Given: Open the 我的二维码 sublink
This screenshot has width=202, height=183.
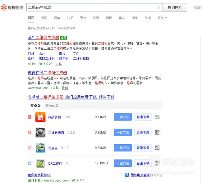Looking at the screenshot, I should coord(47,58).
